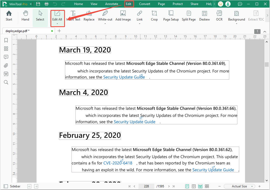The image size is (270, 190).
Task: Jump to the last page
Action: coord(174,186)
